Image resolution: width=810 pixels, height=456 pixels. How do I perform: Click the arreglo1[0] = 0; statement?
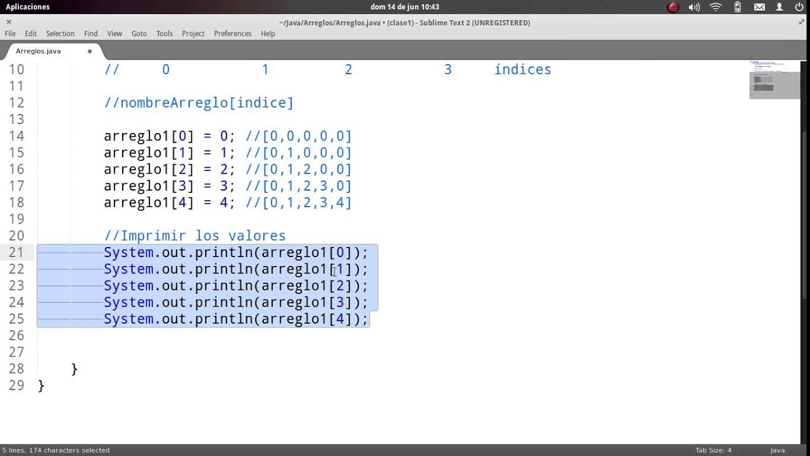[170, 136]
